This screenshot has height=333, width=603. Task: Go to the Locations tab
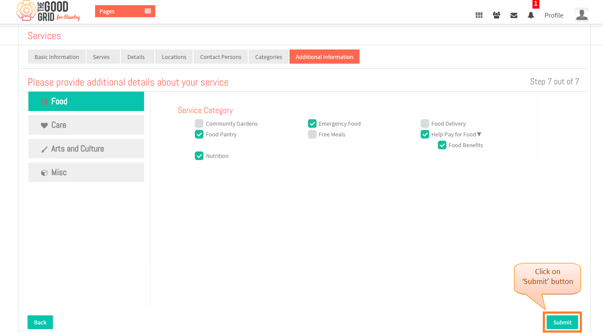[x=174, y=57]
